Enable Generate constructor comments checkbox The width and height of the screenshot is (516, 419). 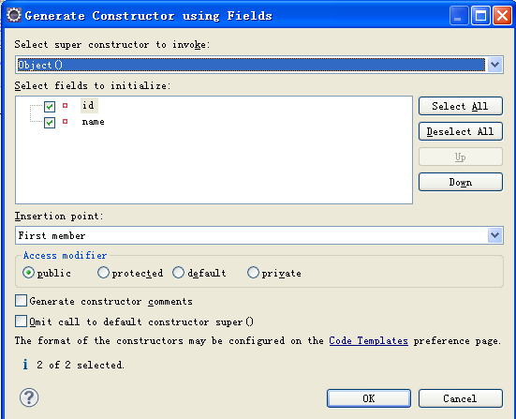(21, 300)
